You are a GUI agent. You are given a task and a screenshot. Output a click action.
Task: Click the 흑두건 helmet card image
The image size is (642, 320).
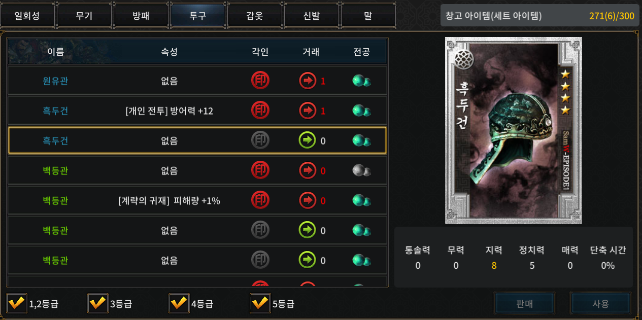pyautogui.click(x=514, y=130)
